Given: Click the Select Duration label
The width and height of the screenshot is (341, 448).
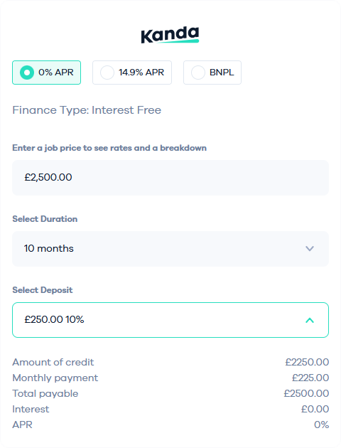Looking at the screenshot, I should pyautogui.click(x=45, y=219).
